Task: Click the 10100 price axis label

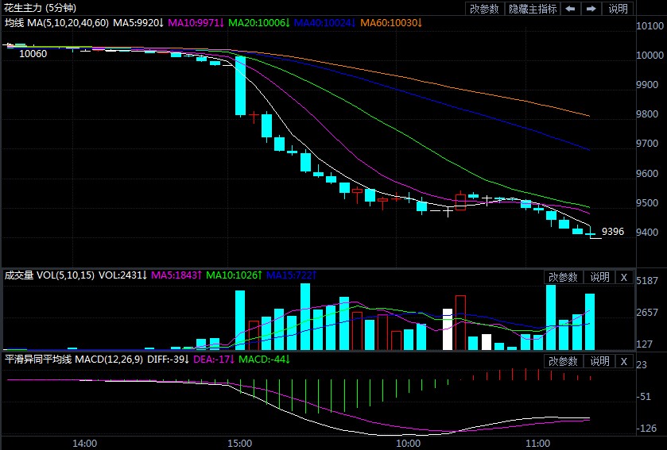Action: pos(650,26)
